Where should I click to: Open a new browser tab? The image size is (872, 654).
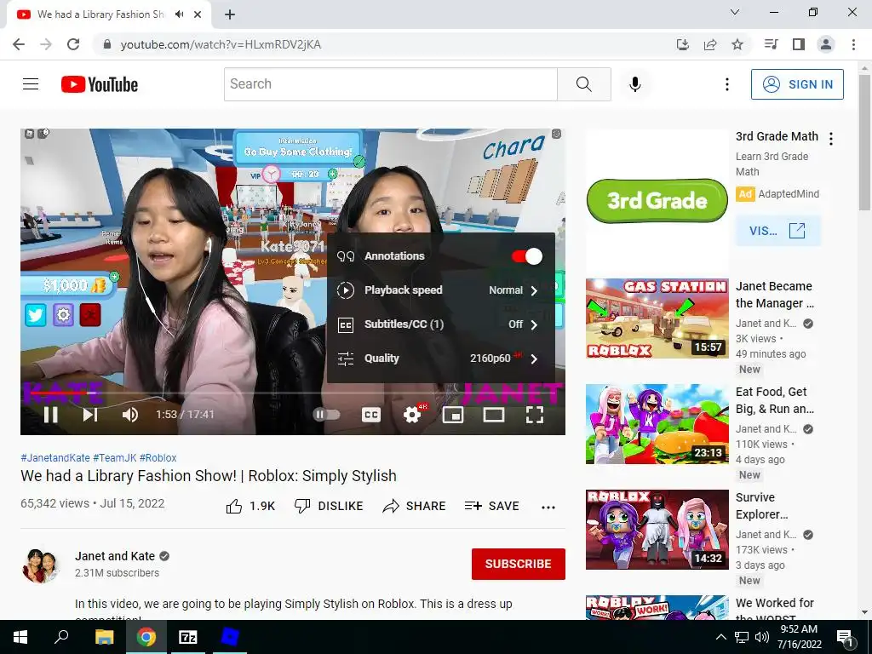tap(230, 14)
